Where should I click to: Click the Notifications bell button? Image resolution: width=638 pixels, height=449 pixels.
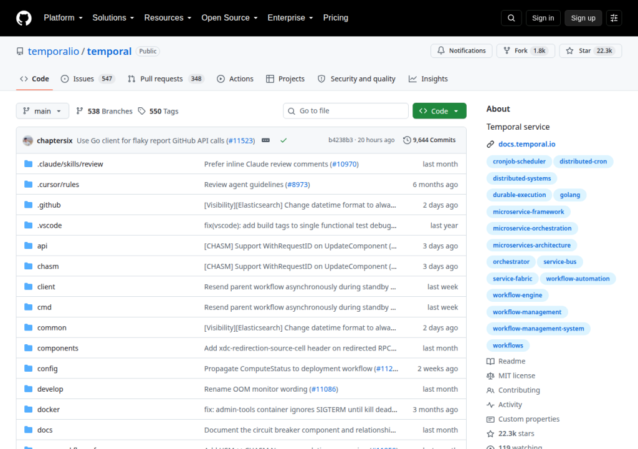(x=462, y=51)
